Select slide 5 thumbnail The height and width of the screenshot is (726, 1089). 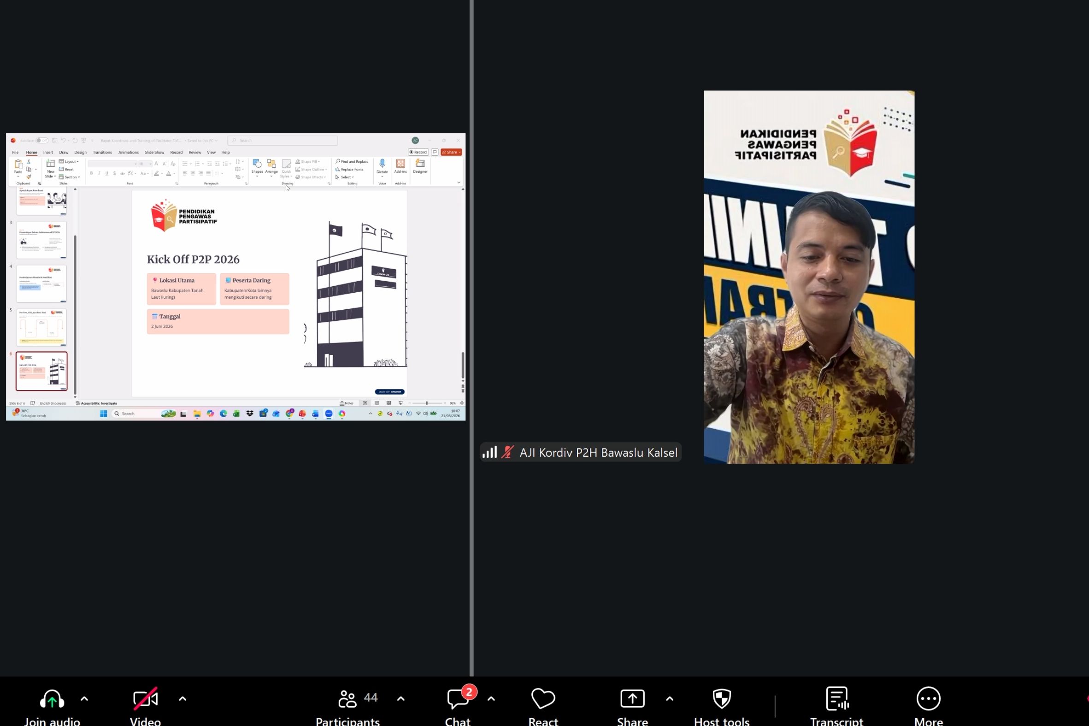pyautogui.click(x=41, y=327)
